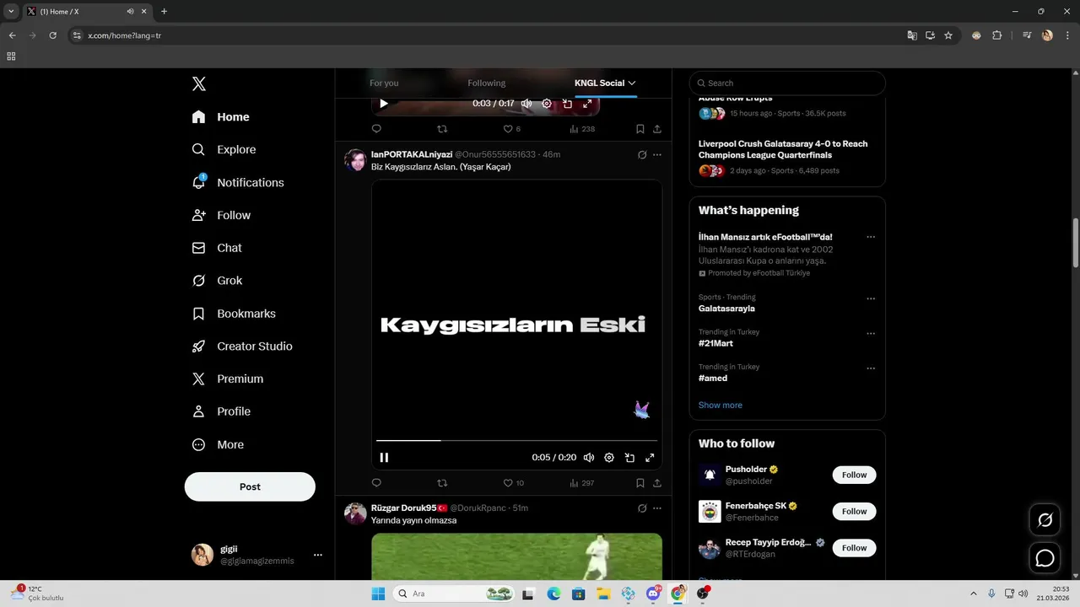Open options for Galatasarayla trend

[x=871, y=298]
